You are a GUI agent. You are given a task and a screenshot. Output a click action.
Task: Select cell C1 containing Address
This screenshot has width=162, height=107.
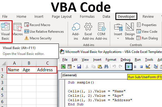pyautogui.click(x=47, y=70)
